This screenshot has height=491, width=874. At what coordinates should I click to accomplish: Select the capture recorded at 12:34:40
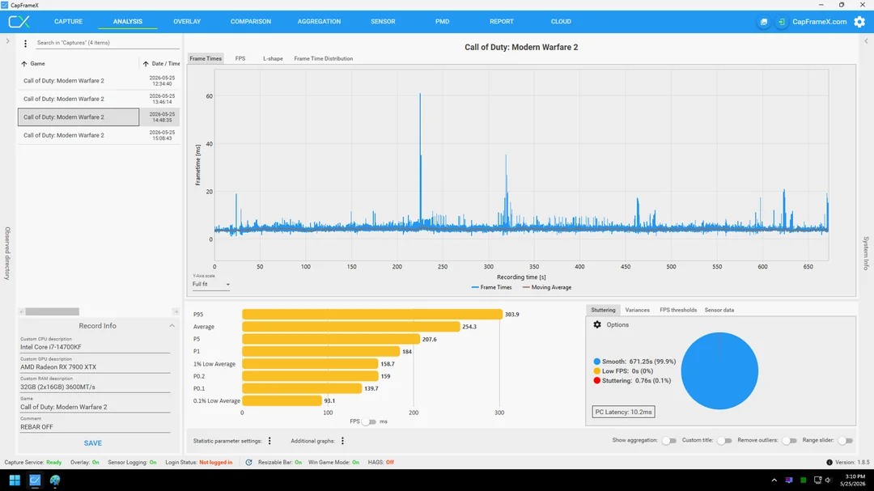99,81
